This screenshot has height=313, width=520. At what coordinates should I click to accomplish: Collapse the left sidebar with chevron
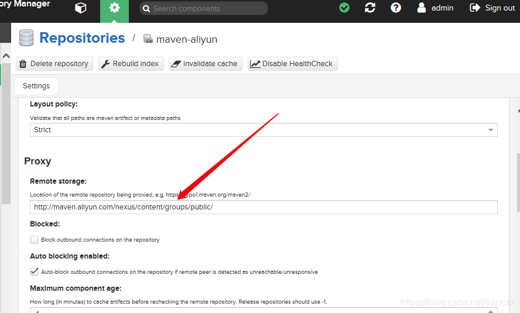pos(6,56)
